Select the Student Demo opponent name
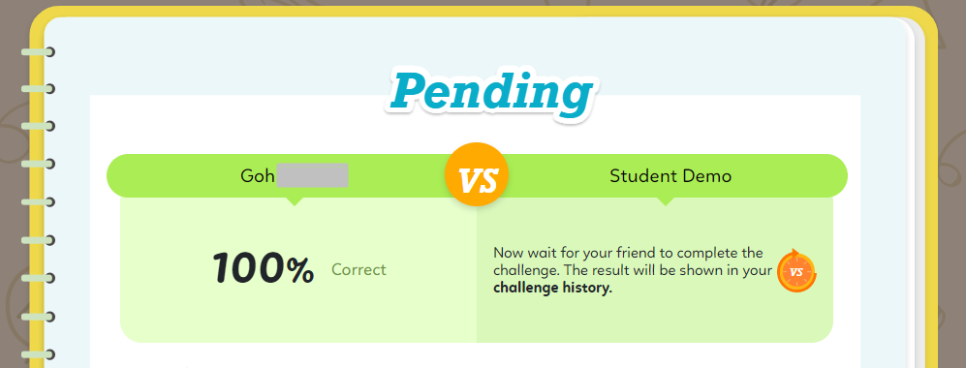966x368 pixels. click(x=670, y=176)
